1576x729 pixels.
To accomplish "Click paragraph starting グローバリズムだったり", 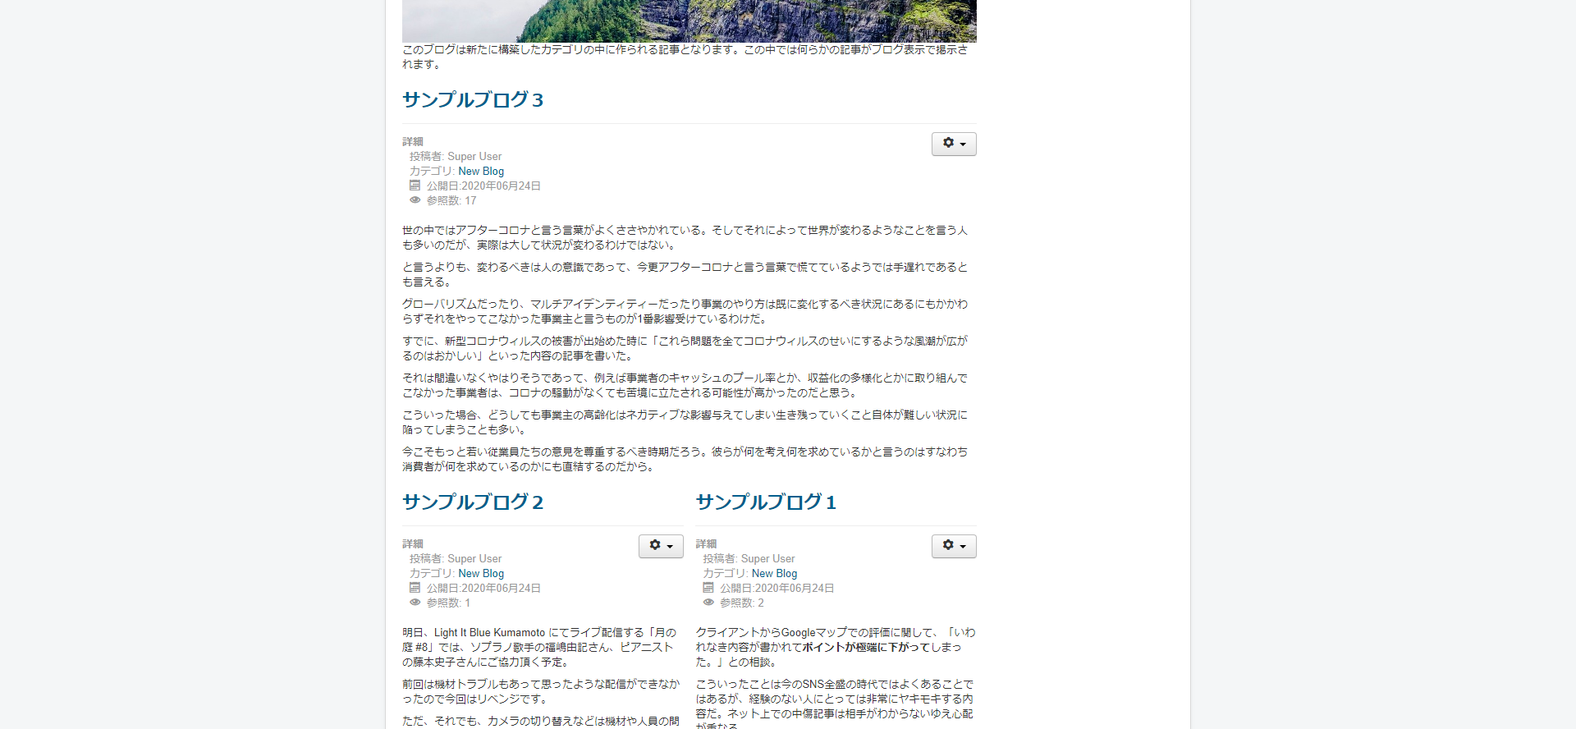I will (x=685, y=312).
